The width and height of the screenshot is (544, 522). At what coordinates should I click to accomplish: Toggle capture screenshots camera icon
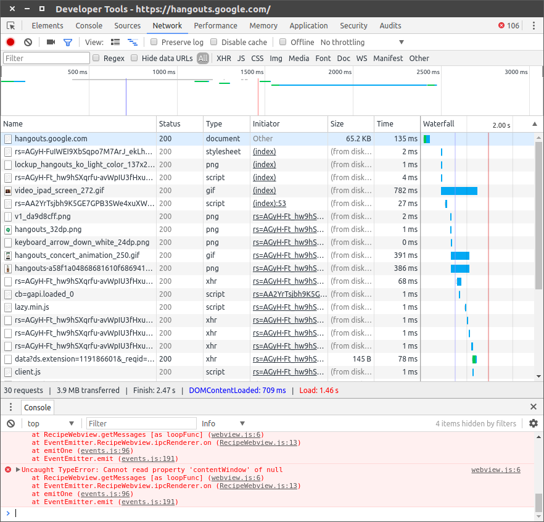point(51,42)
